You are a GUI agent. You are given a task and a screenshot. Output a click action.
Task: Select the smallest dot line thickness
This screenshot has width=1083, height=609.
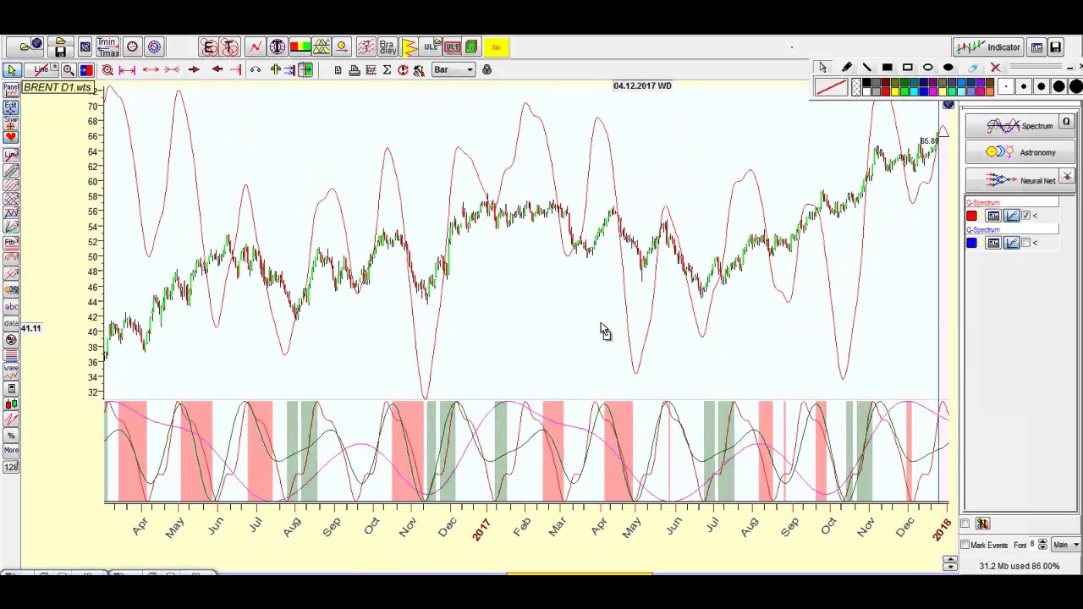point(1006,86)
